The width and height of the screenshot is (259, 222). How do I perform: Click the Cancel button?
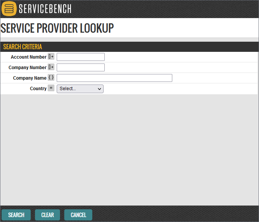[x=78, y=215]
